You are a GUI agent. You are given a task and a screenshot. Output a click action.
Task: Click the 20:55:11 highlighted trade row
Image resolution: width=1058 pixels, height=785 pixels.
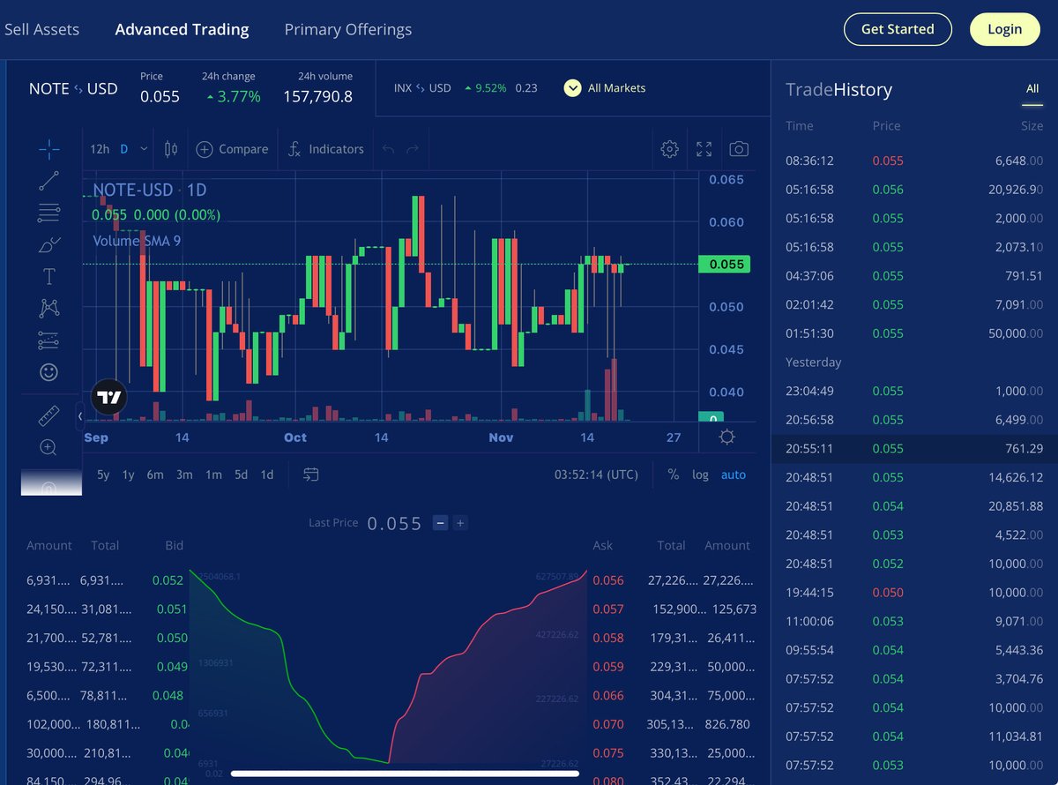coord(914,448)
